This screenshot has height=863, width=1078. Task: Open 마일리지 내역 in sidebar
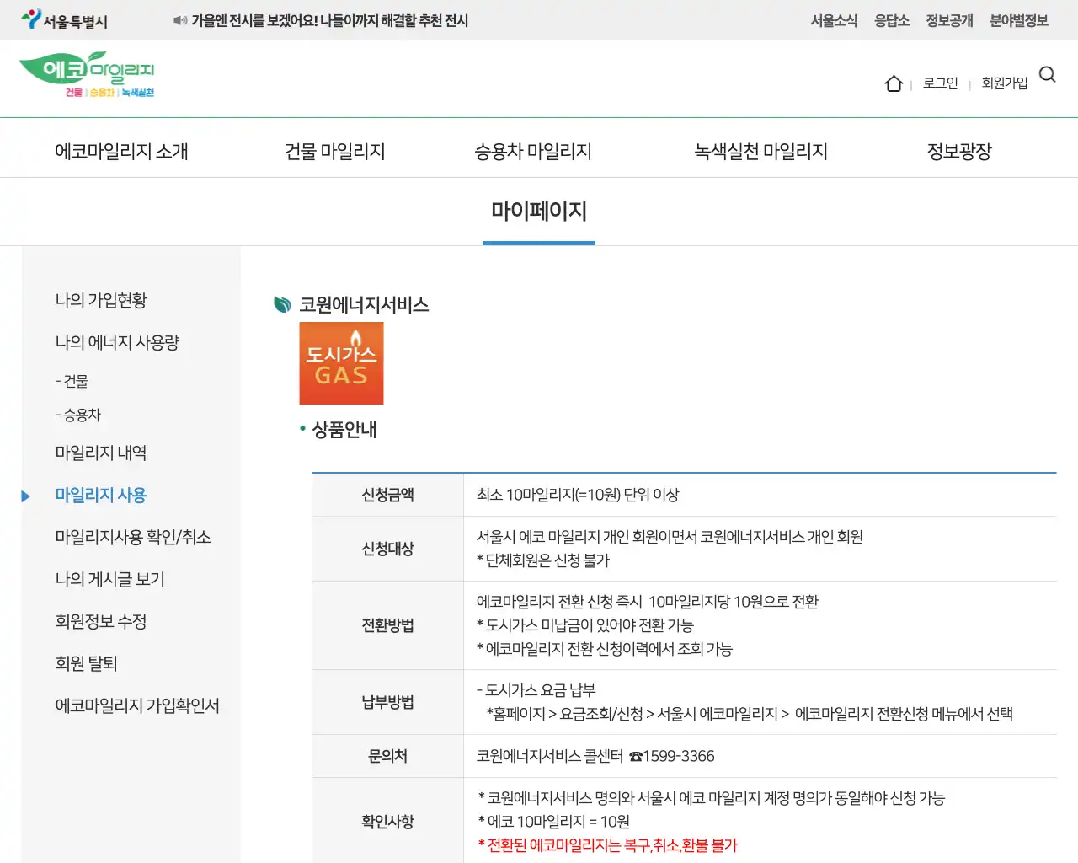pos(101,453)
